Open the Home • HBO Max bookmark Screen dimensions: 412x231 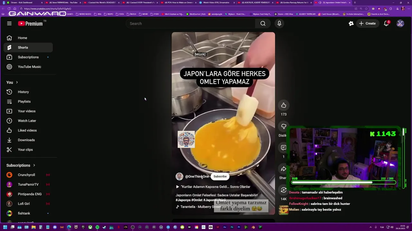(284, 14)
